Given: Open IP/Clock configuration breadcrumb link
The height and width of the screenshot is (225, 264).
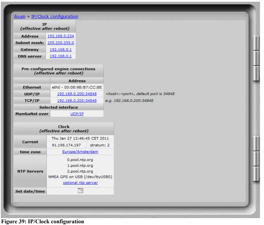Looking at the screenshot, I should point(55,16).
